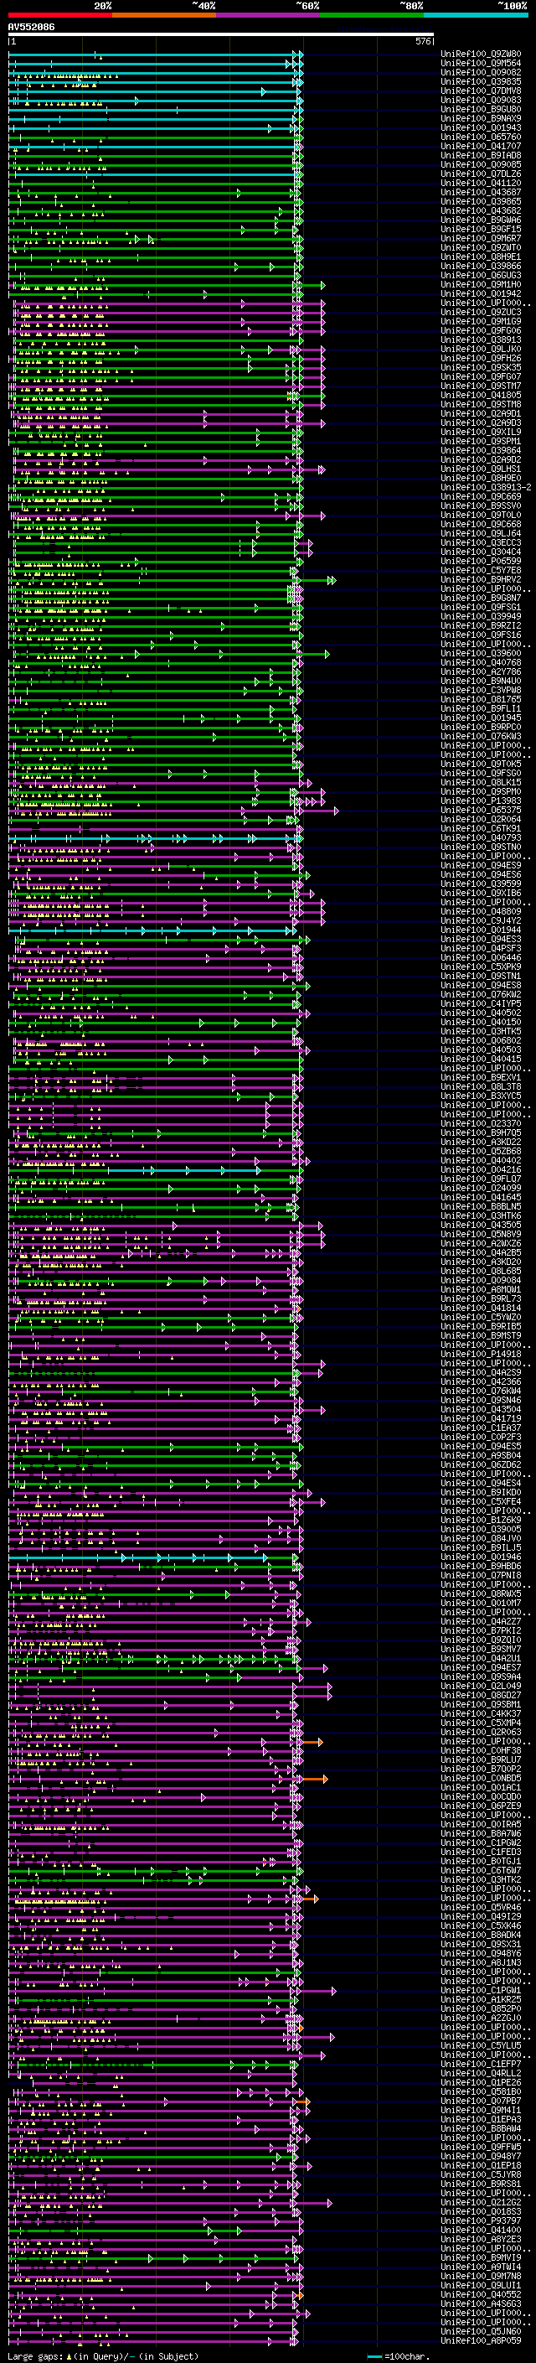Select the UniRef100_B9RZI2 label
536x2363 pixels.
point(481,624)
